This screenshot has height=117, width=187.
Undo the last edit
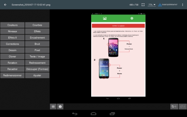click(174, 106)
